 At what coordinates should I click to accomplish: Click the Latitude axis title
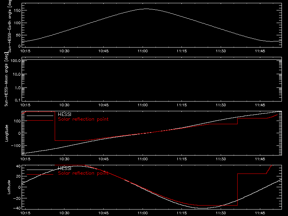tap(9, 187)
